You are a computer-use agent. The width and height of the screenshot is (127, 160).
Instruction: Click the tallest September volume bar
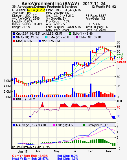pos(91,90)
